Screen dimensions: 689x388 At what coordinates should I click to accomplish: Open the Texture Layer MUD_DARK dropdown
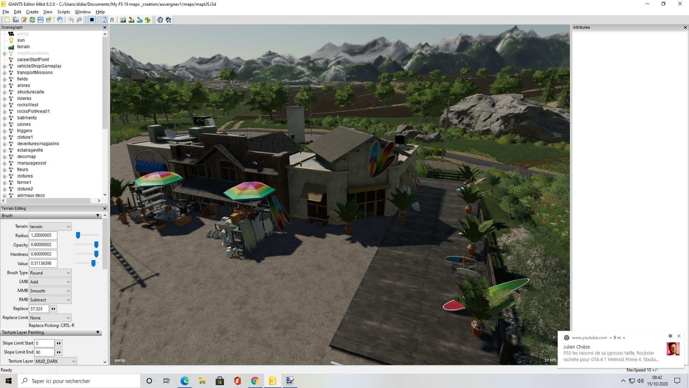point(56,361)
